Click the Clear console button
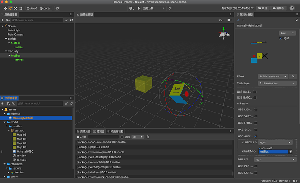Image resolution: width=300 pixels, height=183 pixels. click(x=81, y=137)
